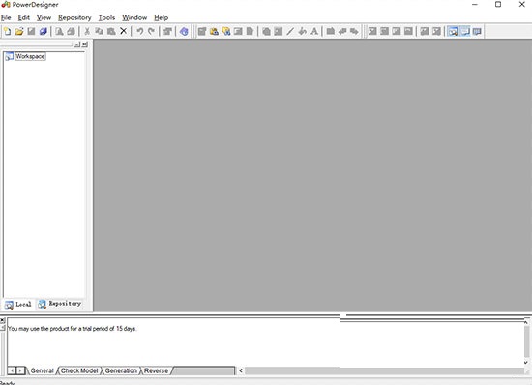Select the Generation output tab

(x=121, y=370)
